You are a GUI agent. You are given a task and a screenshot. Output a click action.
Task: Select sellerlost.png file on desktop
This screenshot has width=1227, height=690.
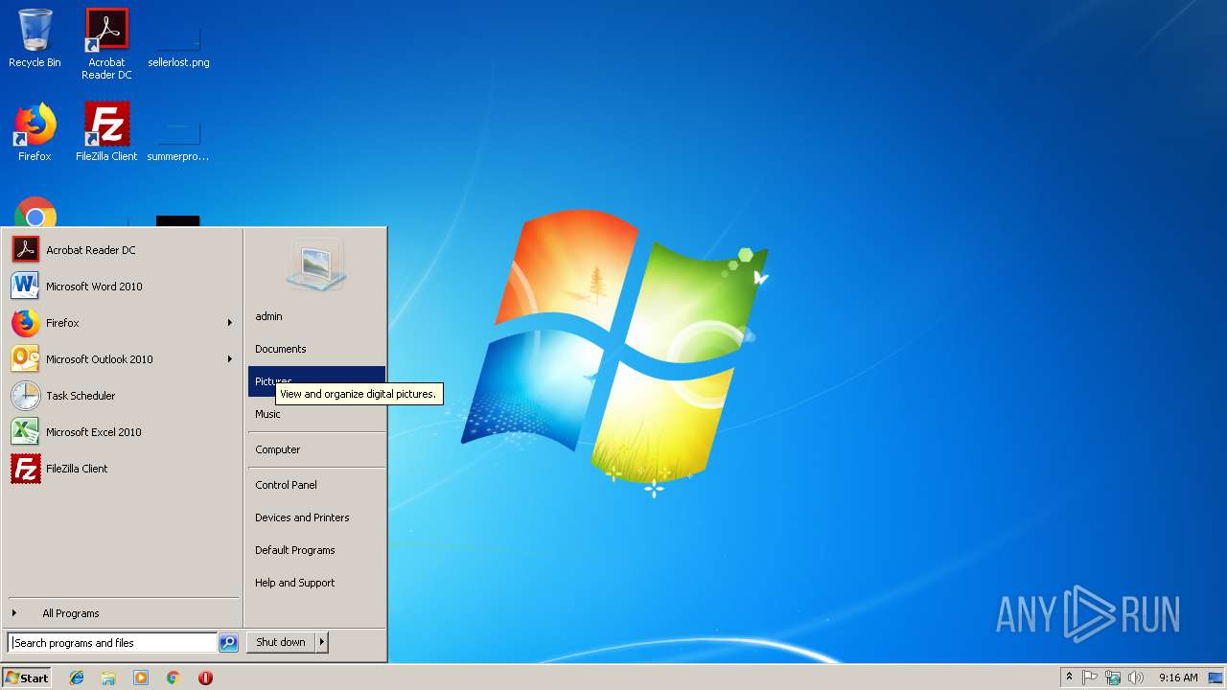(178, 43)
